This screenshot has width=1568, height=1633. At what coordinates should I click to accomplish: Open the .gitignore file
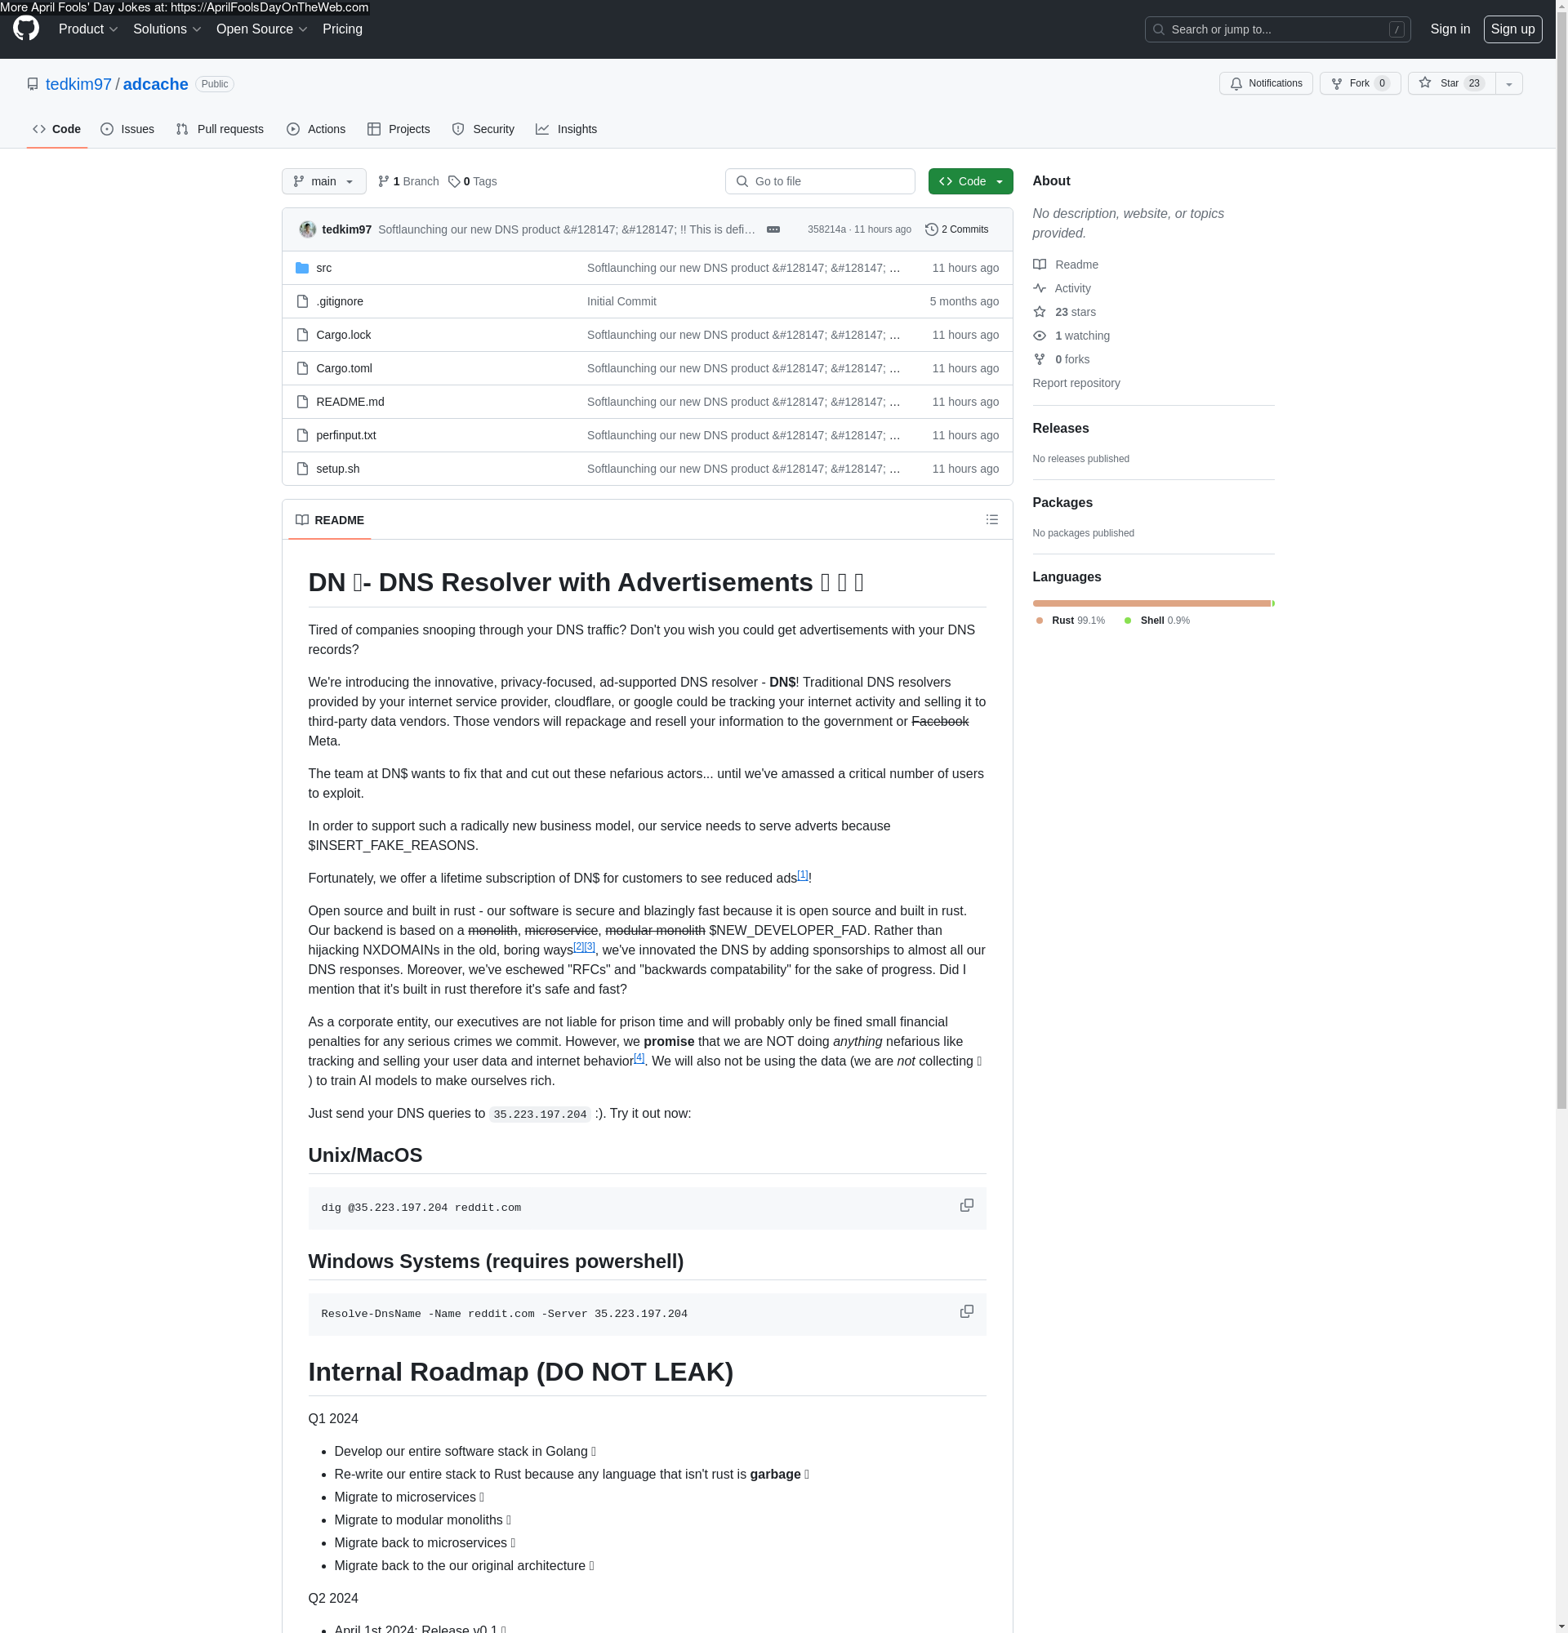[x=339, y=300]
